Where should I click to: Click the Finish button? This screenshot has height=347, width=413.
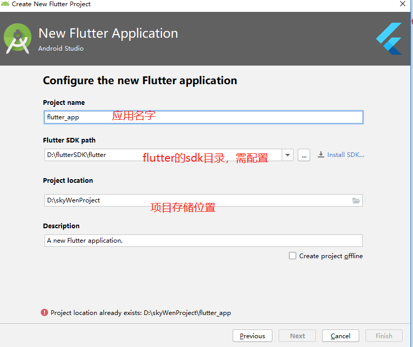384,336
